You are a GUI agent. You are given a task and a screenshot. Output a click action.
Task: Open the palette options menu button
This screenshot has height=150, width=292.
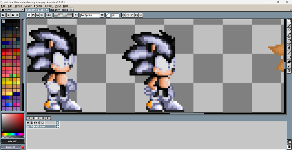17,15
